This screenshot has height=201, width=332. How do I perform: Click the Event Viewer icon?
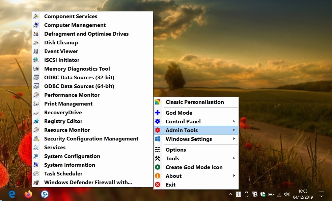click(36, 51)
